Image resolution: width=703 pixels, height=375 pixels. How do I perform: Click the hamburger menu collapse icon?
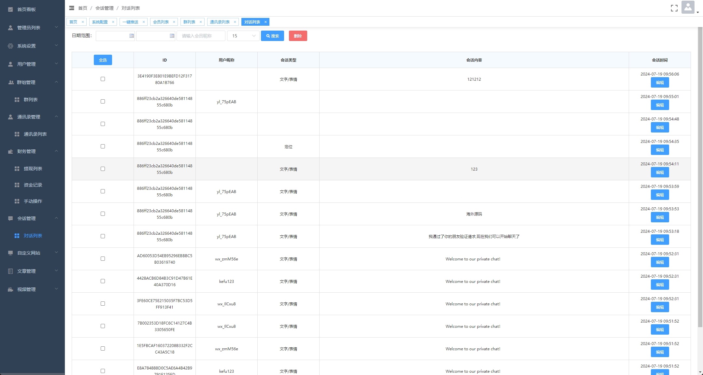click(72, 8)
